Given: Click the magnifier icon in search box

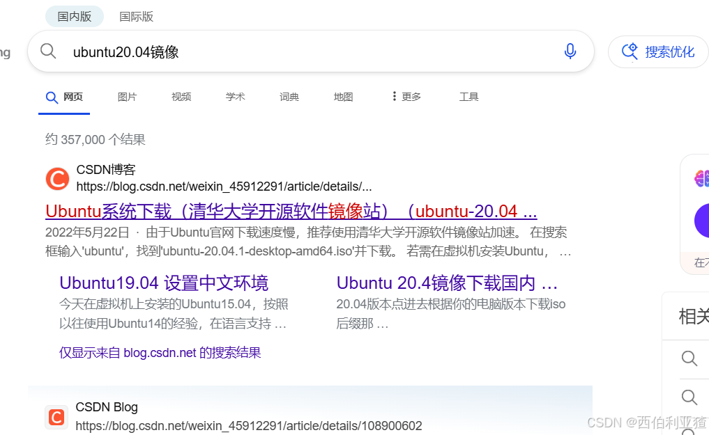Looking at the screenshot, I should (48, 51).
